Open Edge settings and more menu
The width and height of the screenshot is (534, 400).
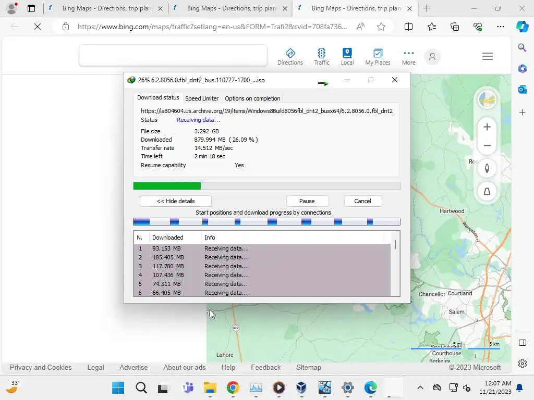point(500,27)
